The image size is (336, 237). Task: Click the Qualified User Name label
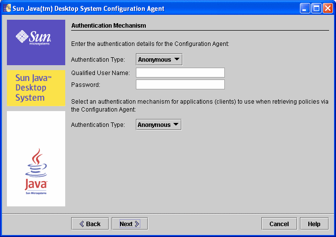coord(100,73)
